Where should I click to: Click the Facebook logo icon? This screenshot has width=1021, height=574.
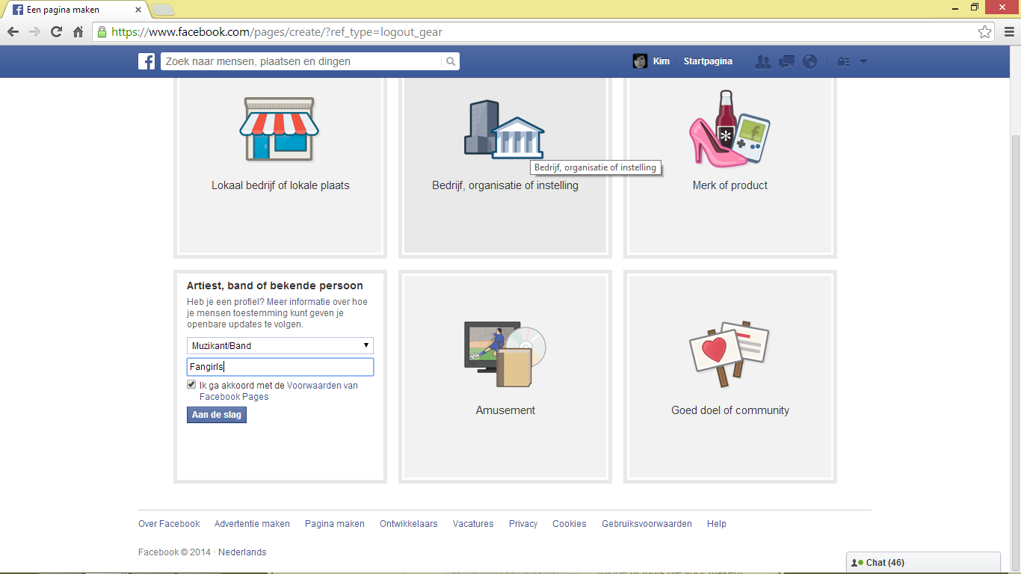[146, 61]
